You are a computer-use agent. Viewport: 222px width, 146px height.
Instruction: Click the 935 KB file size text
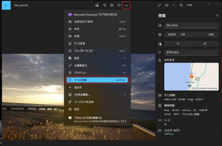181,99
